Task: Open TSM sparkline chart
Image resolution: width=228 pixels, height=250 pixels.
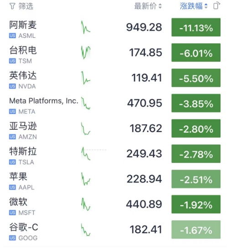Action: click(86, 52)
